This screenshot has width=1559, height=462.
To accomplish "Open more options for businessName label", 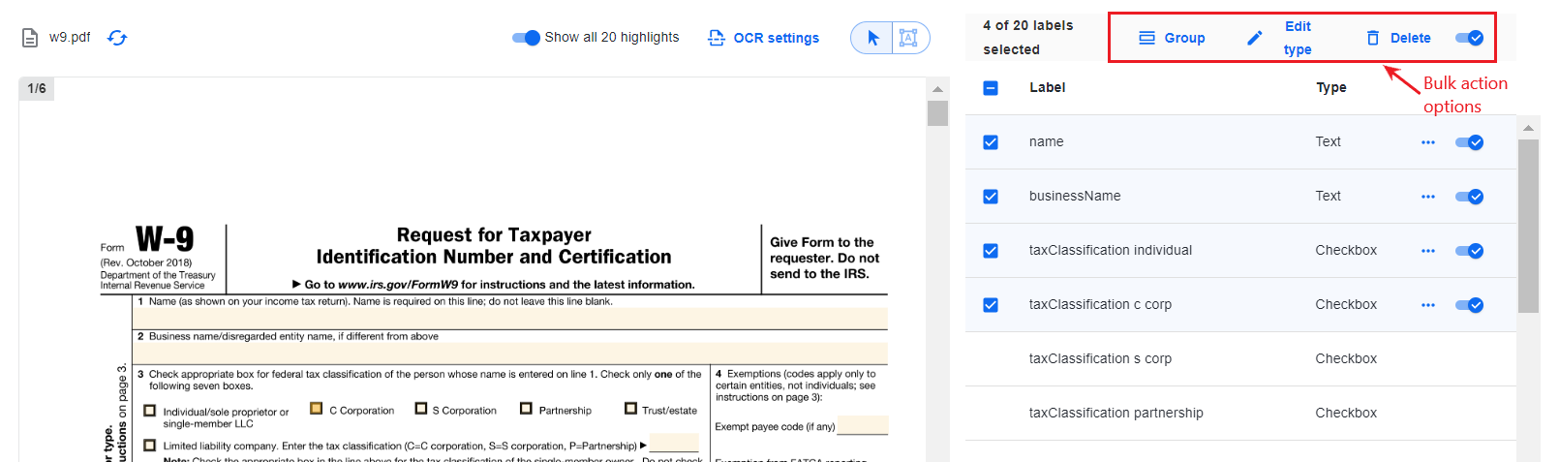I will coord(1428,197).
